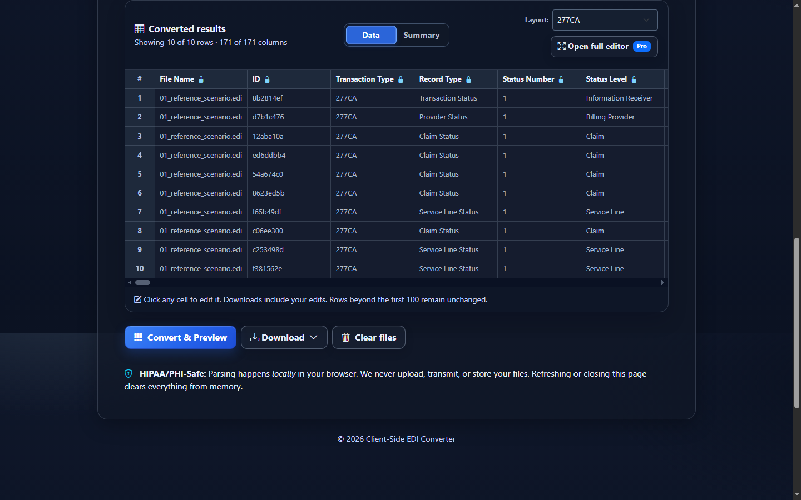Click the Convert & Preview button
The height and width of the screenshot is (500, 801).
181,337
